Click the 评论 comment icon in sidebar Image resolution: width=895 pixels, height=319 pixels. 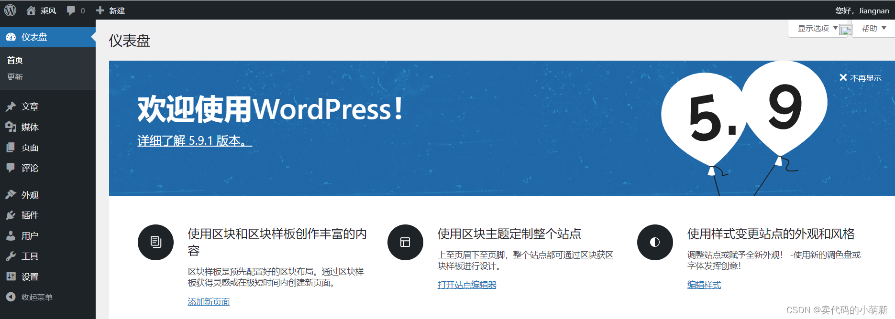[11, 168]
